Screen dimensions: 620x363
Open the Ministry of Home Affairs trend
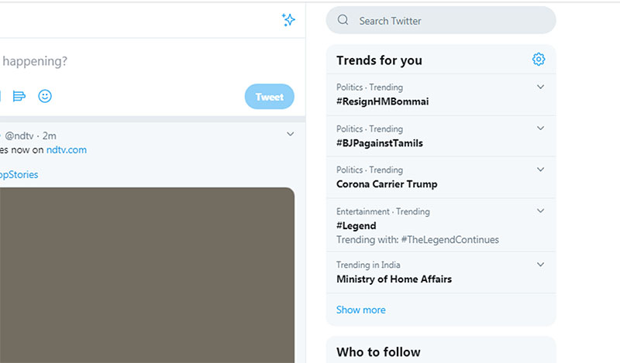point(394,279)
